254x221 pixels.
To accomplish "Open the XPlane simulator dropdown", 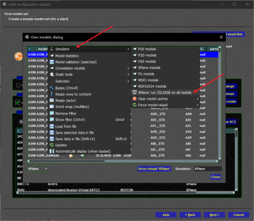I will click(x=38, y=169).
